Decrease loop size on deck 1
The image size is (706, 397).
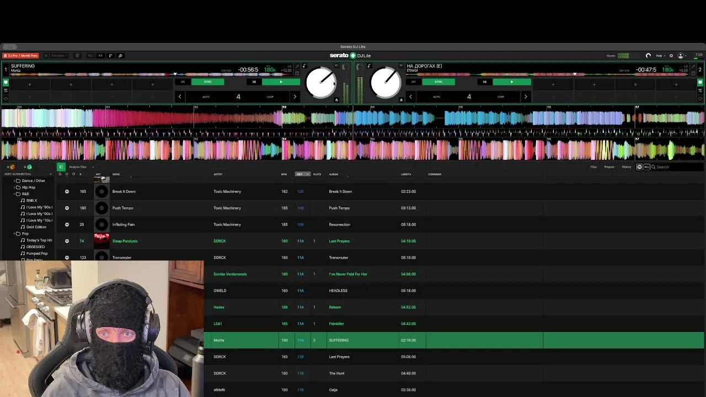coord(180,96)
